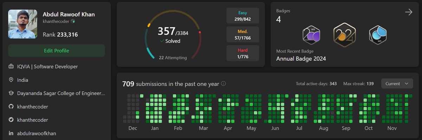This screenshot has height=140, width=422.
Task: Click the Jun label under heatmap
Action: click(275, 128)
